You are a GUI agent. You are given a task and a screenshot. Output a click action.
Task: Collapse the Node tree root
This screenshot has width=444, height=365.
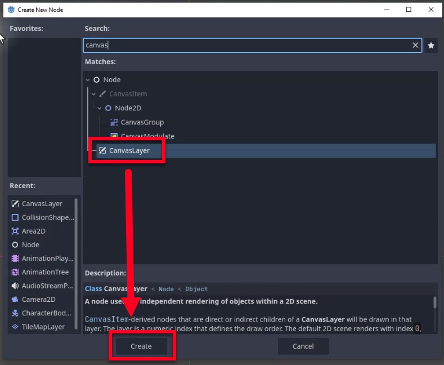[88, 80]
